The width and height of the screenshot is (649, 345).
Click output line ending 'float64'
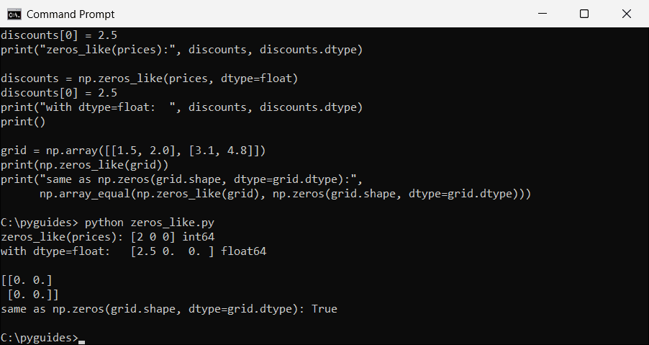pos(133,251)
